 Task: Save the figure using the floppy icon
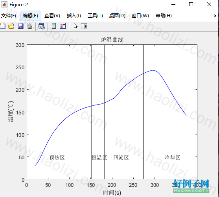pyautogui.click(x=20, y=26)
